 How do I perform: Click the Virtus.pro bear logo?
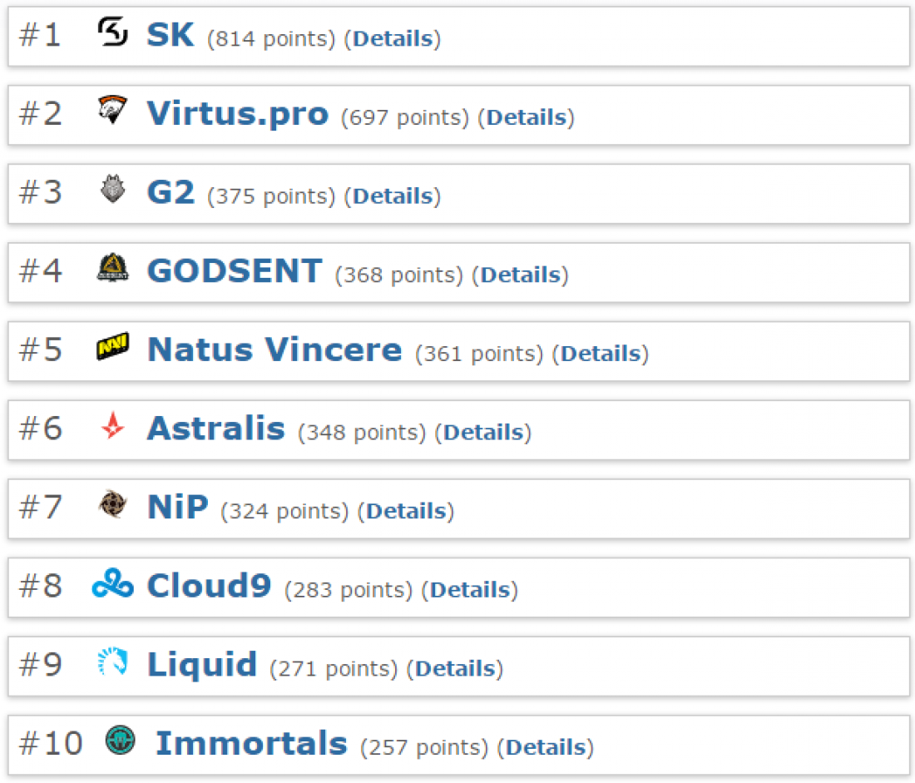[x=112, y=110]
